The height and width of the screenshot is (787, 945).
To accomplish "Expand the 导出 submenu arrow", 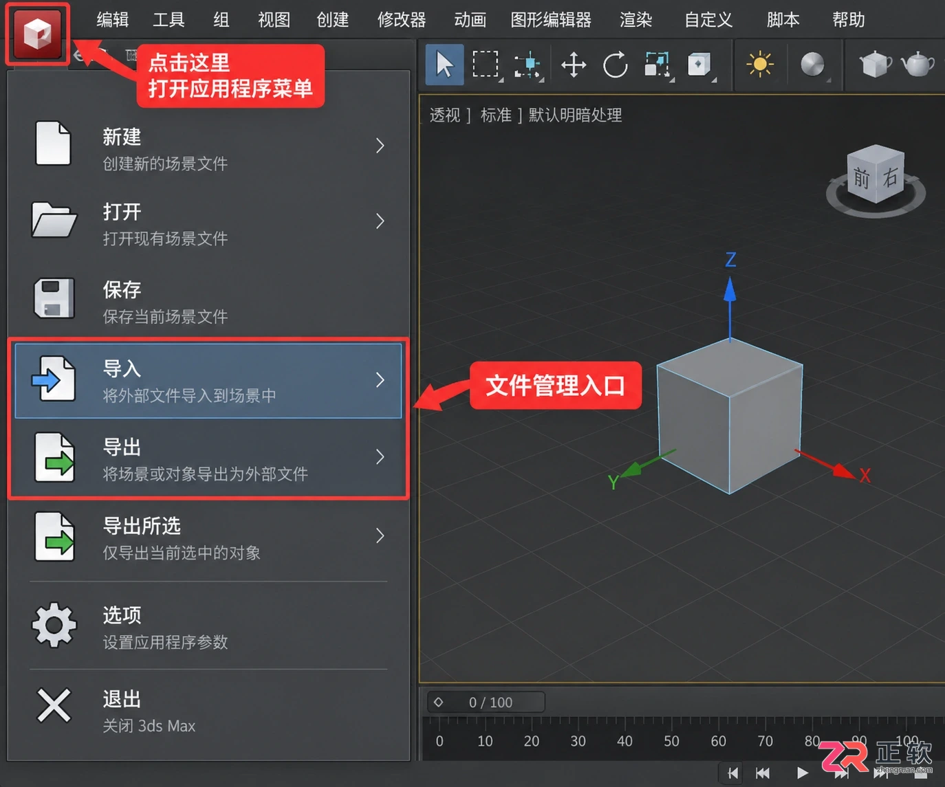I will pyautogui.click(x=380, y=457).
